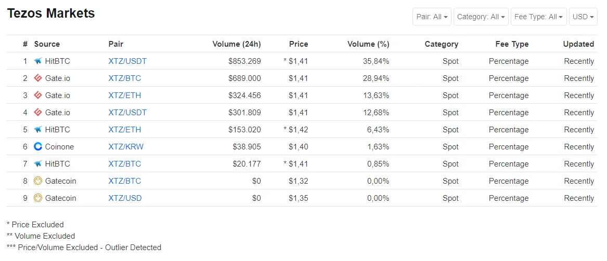This screenshot has height=261, width=607.
Task: Click the HitBTC icon in row 1
Action: pyautogui.click(x=37, y=61)
